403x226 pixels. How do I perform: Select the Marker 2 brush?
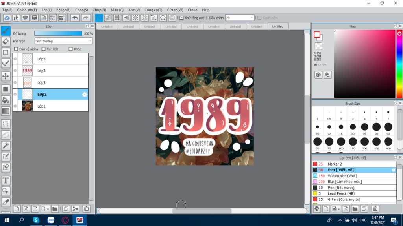click(x=354, y=164)
